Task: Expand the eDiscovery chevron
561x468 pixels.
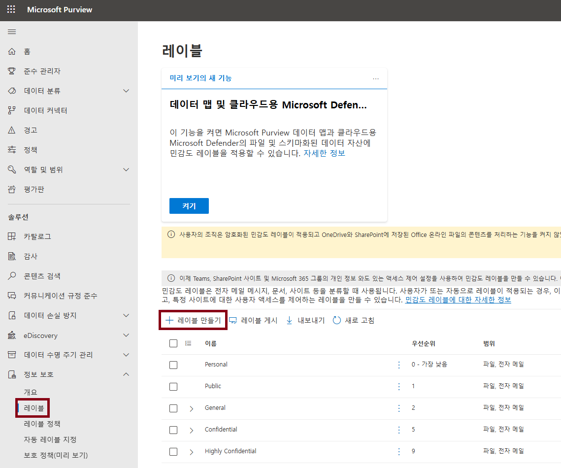Action: coord(126,335)
